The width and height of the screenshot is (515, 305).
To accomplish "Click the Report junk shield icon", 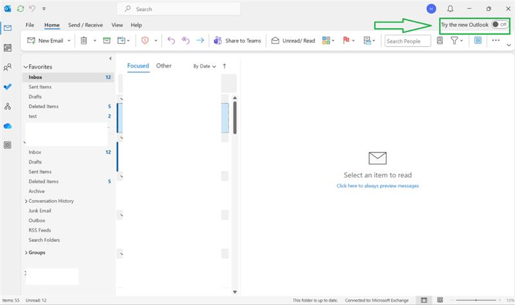I will coord(145,41).
